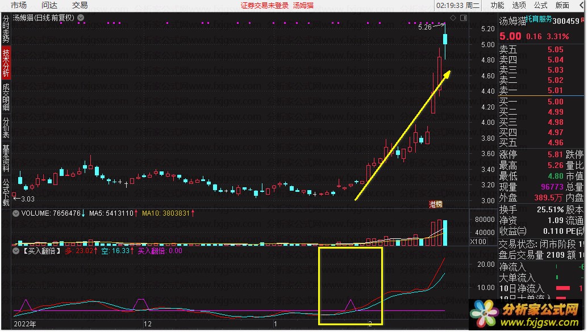Click 收益(三) value 0.110

pyautogui.click(x=553, y=231)
